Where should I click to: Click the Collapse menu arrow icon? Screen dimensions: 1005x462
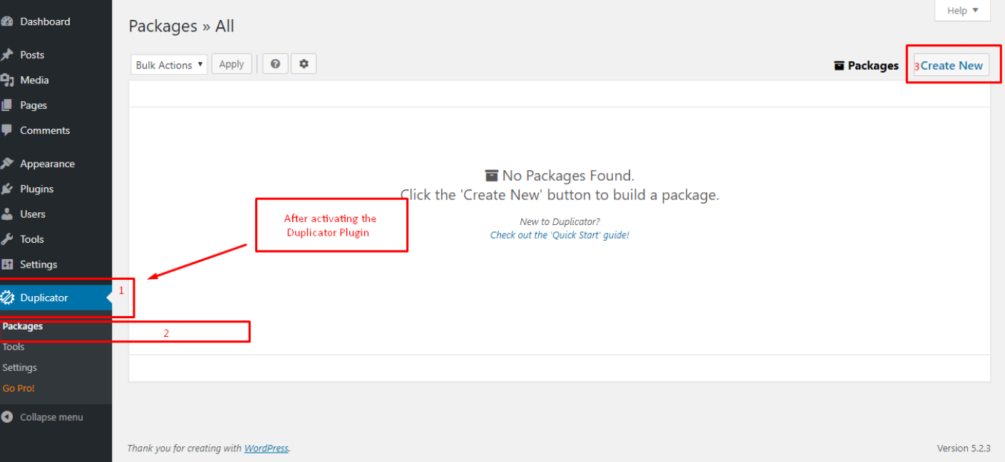coord(7,417)
